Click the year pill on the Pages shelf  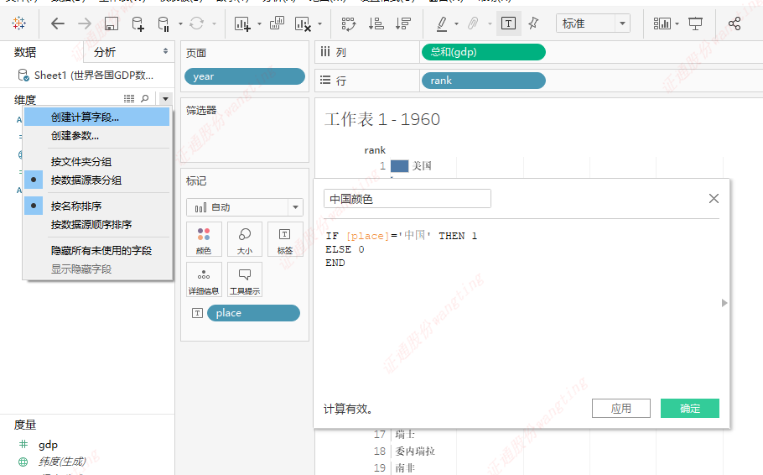(245, 76)
